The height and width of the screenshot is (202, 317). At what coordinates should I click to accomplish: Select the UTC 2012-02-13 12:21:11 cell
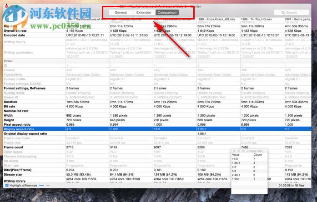point(85,35)
